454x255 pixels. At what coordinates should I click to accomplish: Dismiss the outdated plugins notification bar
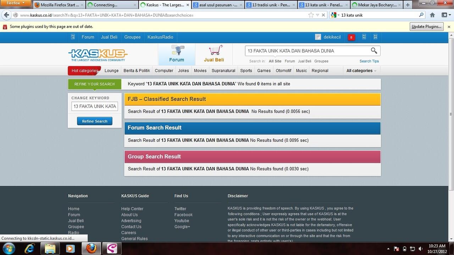449,27
